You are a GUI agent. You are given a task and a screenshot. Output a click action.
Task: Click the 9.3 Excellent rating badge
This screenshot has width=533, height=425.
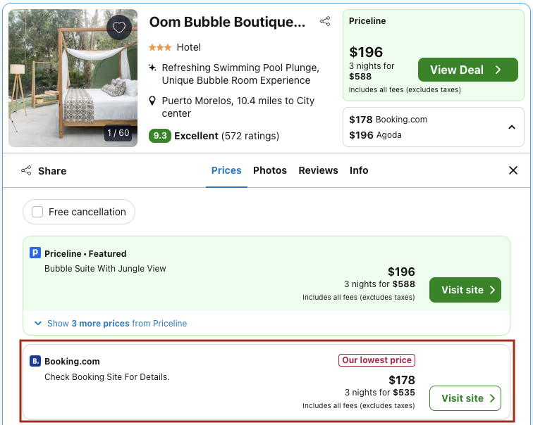pyautogui.click(x=161, y=136)
